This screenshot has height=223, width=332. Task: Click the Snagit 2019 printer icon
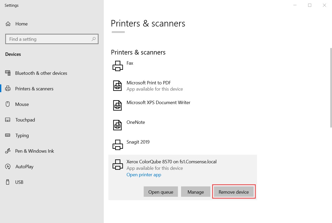point(118,145)
